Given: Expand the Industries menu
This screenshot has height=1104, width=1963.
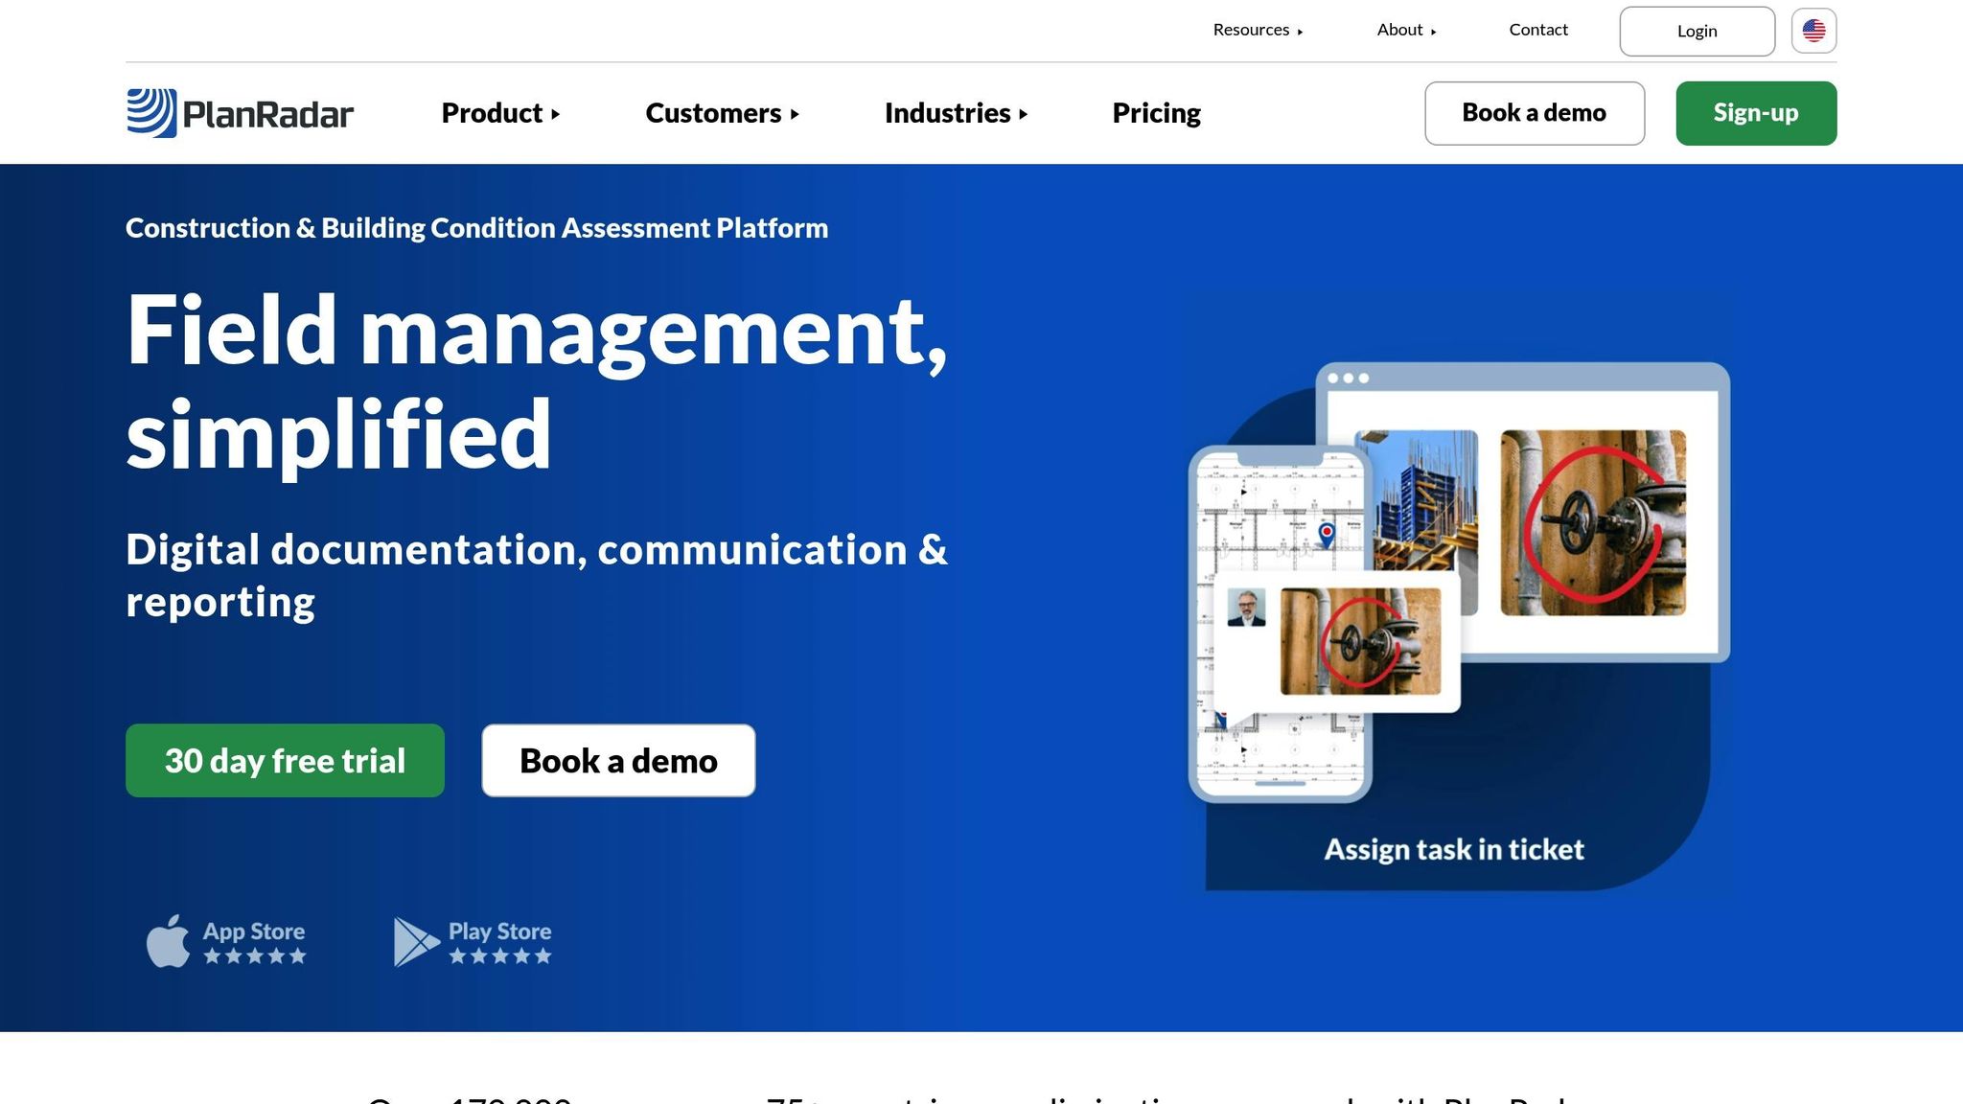Looking at the screenshot, I should (x=956, y=113).
